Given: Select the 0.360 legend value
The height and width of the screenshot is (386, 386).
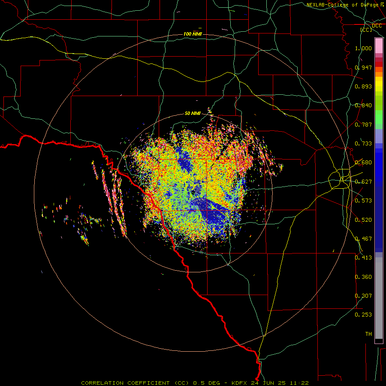Looking at the screenshot, I should pos(363,277).
